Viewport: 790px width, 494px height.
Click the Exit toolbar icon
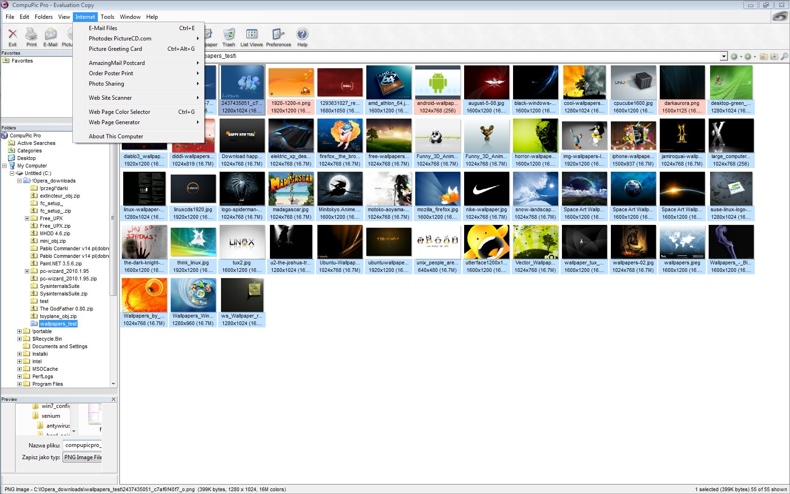pos(13,37)
